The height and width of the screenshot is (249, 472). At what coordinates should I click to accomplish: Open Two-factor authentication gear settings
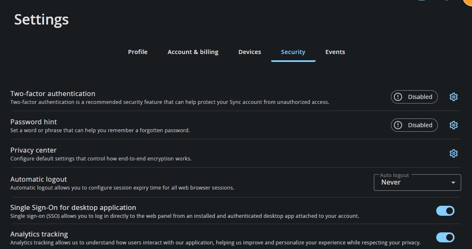453,97
